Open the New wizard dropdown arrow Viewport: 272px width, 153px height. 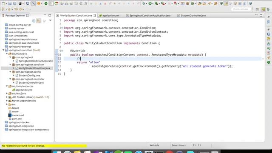tap(6, 4)
